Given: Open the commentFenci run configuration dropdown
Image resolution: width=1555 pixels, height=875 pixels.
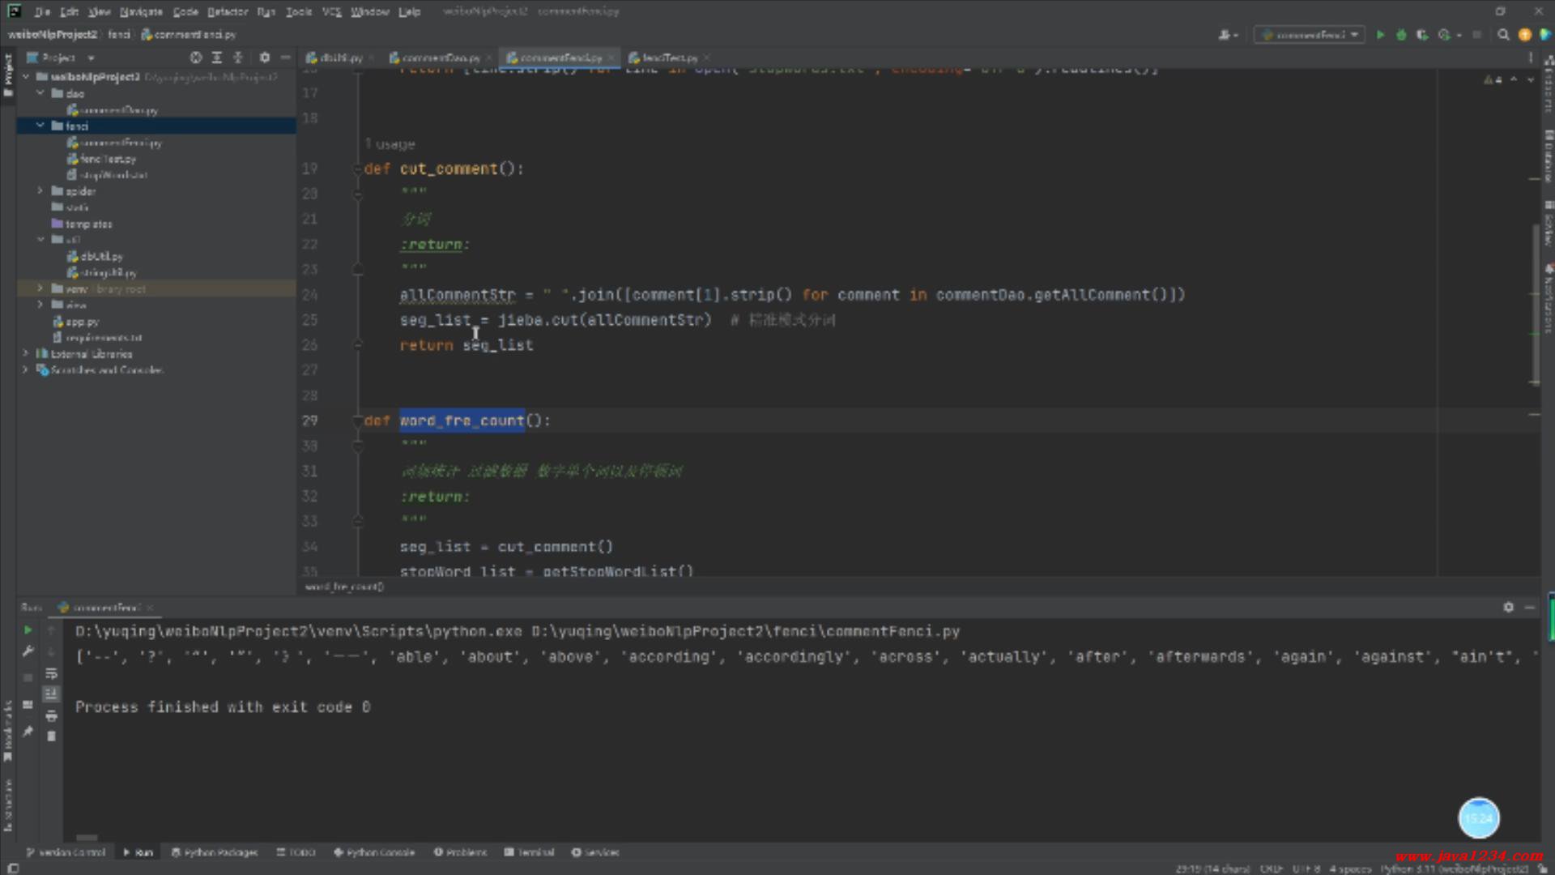Looking at the screenshot, I should pos(1310,35).
